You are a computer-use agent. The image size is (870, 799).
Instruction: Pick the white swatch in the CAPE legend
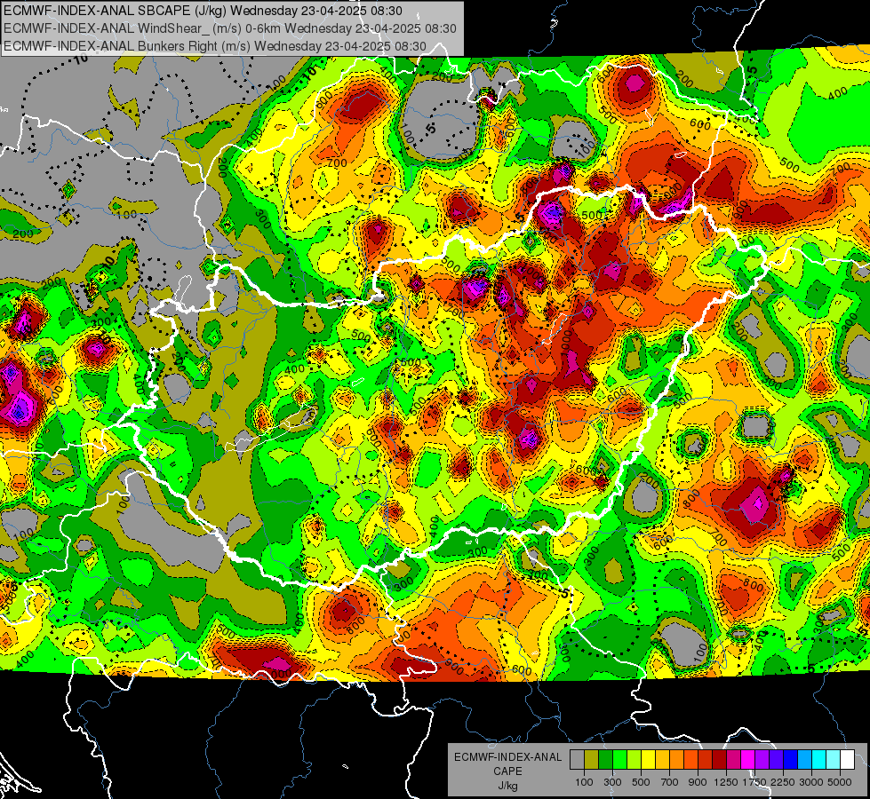tap(847, 760)
